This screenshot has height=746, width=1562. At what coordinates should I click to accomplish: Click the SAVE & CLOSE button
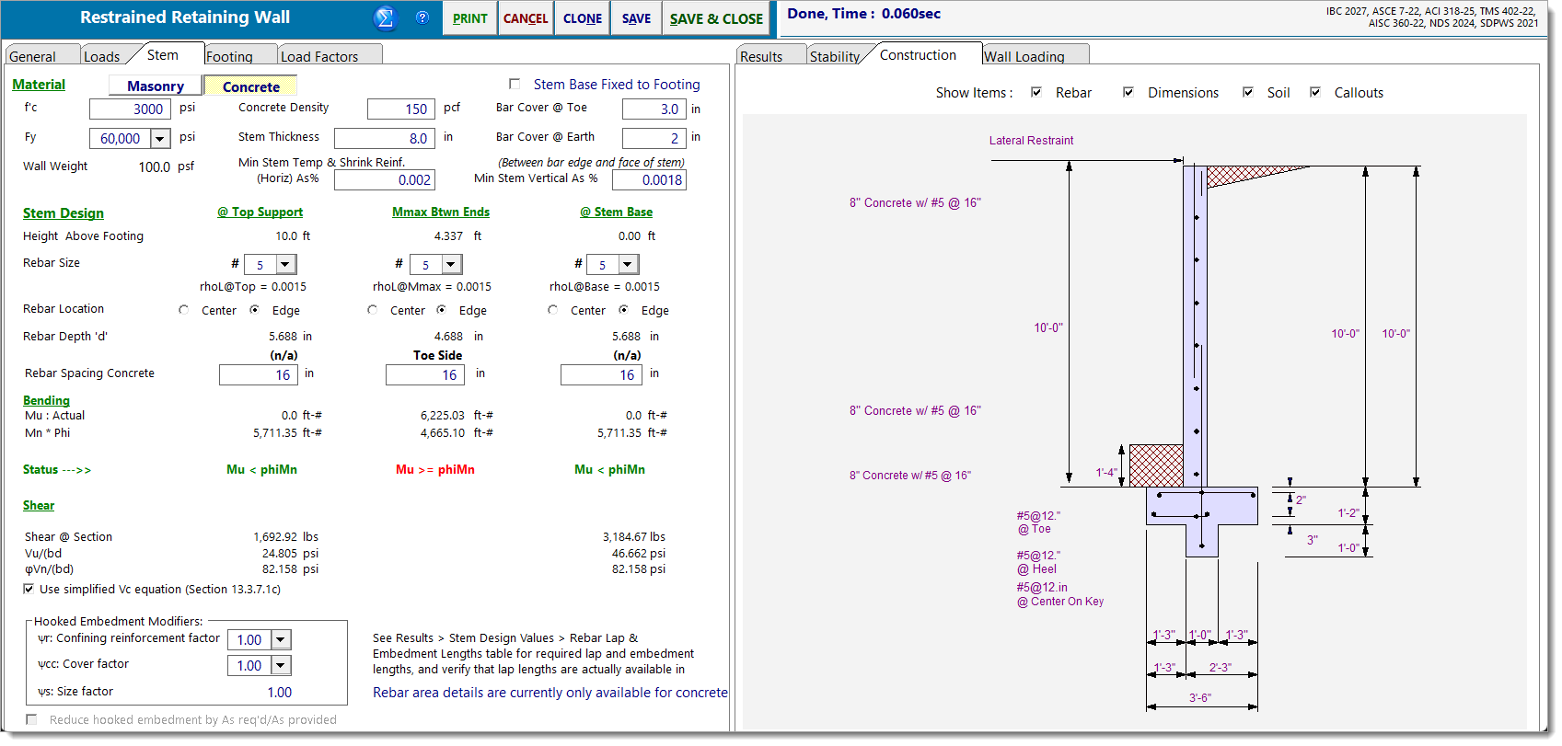coord(716,18)
